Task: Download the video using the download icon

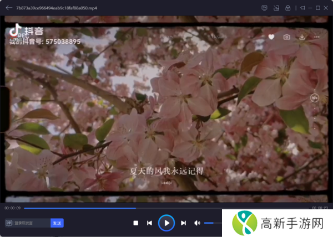Action: pos(302,37)
